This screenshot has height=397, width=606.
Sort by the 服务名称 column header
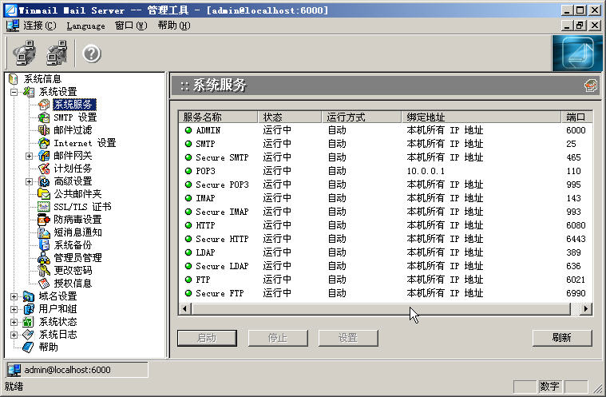pyautogui.click(x=217, y=117)
